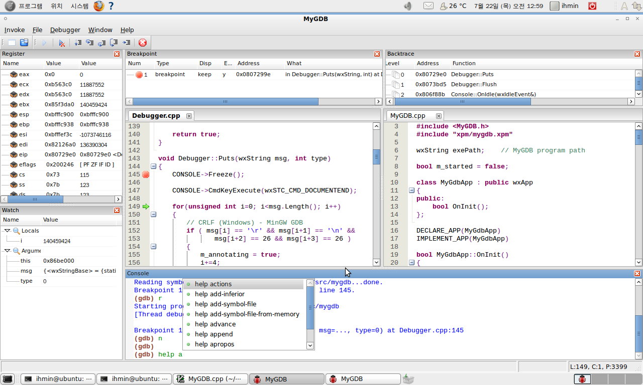Collapse the Locals tree node in Watch
The width and height of the screenshot is (643, 385).
tap(7, 231)
